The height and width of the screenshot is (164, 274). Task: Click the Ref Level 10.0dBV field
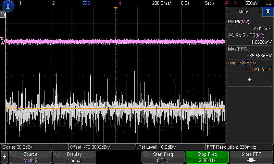[171, 147]
